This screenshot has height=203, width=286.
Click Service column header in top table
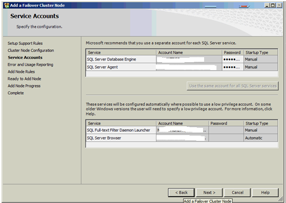pos(121,53)
